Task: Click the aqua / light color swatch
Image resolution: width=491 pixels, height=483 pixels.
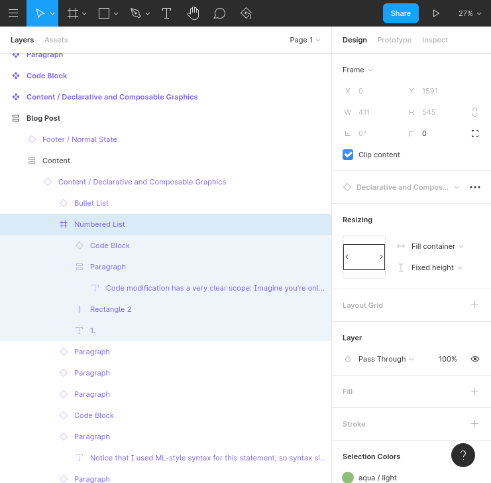Action: tap(348, 477)
